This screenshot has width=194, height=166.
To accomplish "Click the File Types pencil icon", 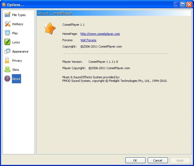I will pos(7,15).
